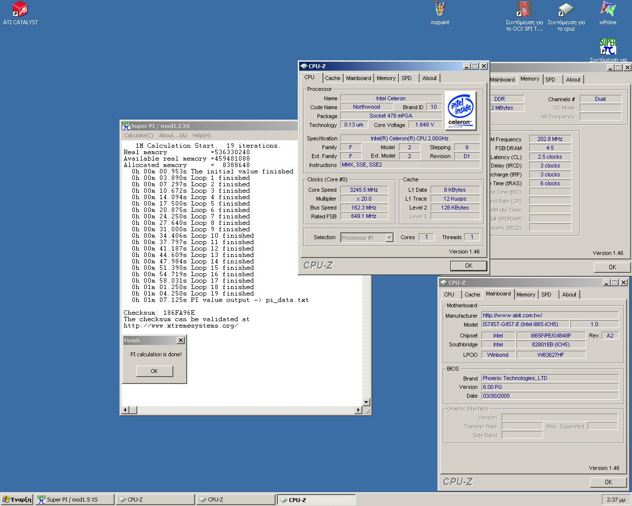This screenshot has width=632, height=506.
Task: Switch to About tab in front CPU-Z
Action: click(x=429, y=78)
